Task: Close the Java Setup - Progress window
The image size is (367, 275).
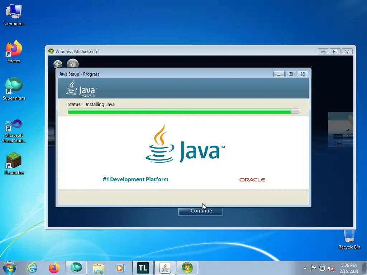Action: click(x=302, y=74)
